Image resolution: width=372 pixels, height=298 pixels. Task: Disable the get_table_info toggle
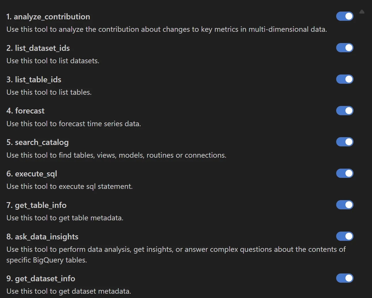[x=345, y=205]
